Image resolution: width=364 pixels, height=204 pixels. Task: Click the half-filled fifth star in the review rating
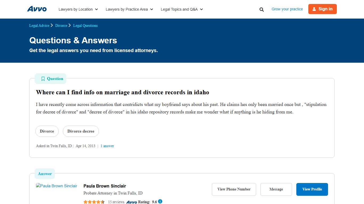pyautogui.click(x=103, y=202)
